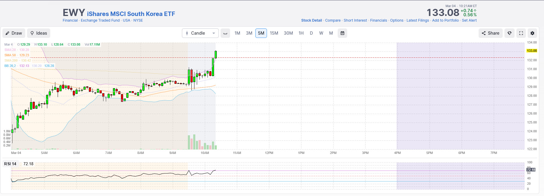Click the latest green candle at top
This screenshot has height=196, width=544.
(x=216, y=54)
